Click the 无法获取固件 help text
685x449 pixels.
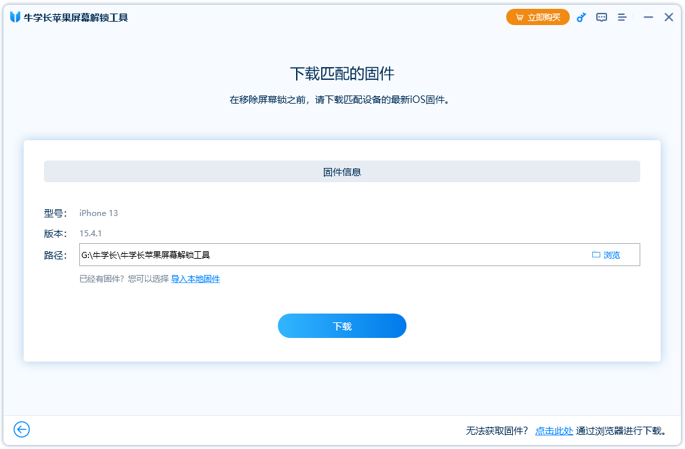tap(495, 430)
